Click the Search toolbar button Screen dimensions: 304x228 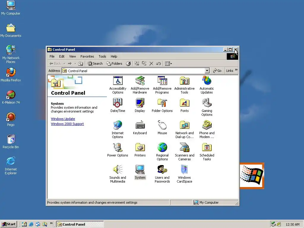coord(95,64)
